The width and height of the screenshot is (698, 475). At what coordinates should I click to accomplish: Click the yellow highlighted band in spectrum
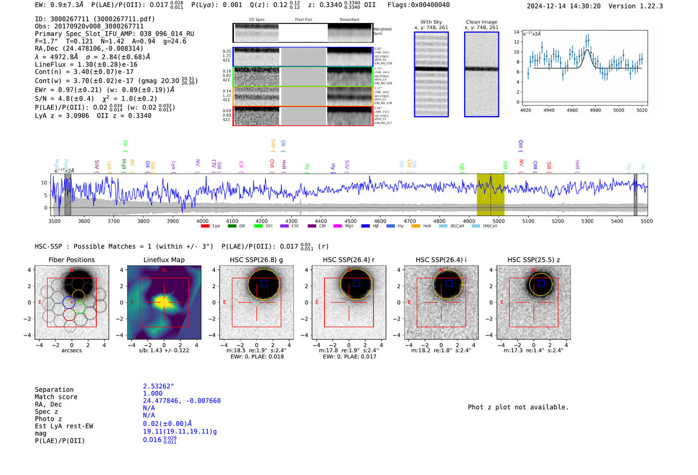491,195
